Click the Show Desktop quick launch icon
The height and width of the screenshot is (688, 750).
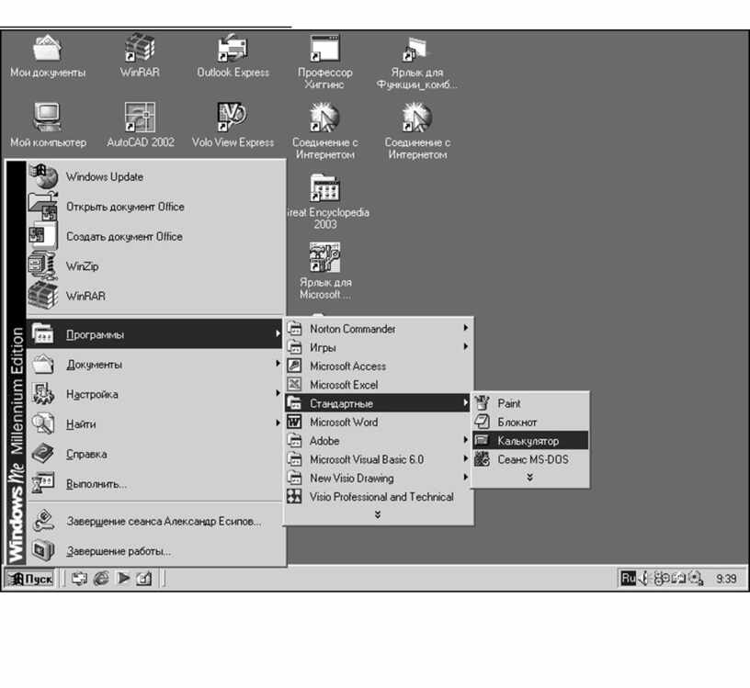point(79,579)
